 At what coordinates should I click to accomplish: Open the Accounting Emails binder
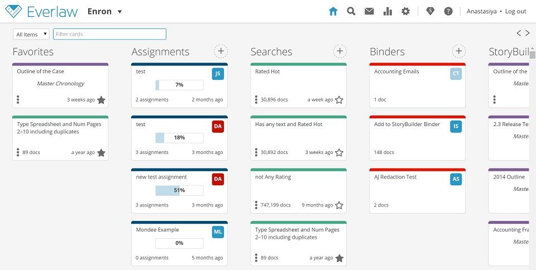pos(396,72)
